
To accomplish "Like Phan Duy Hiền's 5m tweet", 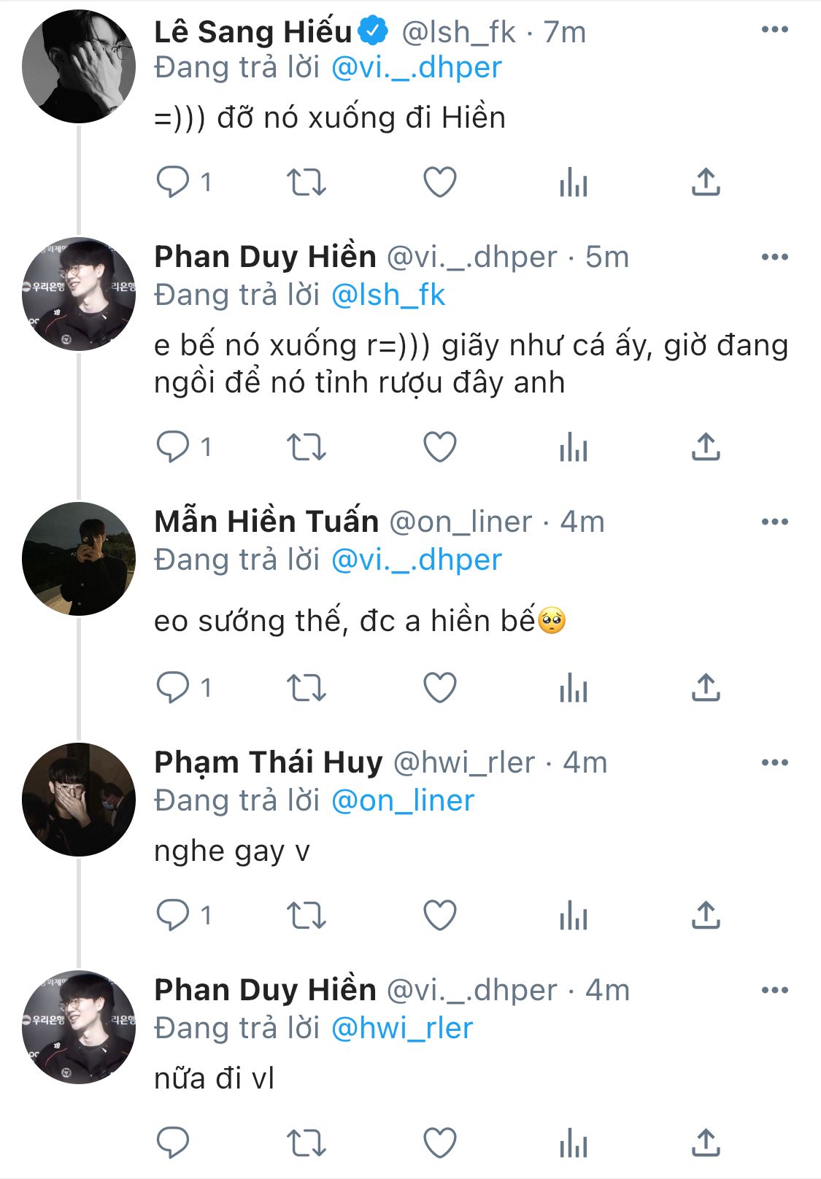I will point(440,447).
